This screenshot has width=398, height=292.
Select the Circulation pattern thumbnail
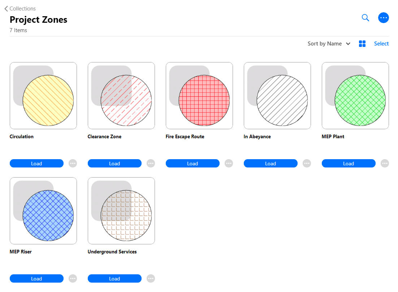tap(43, 95)
